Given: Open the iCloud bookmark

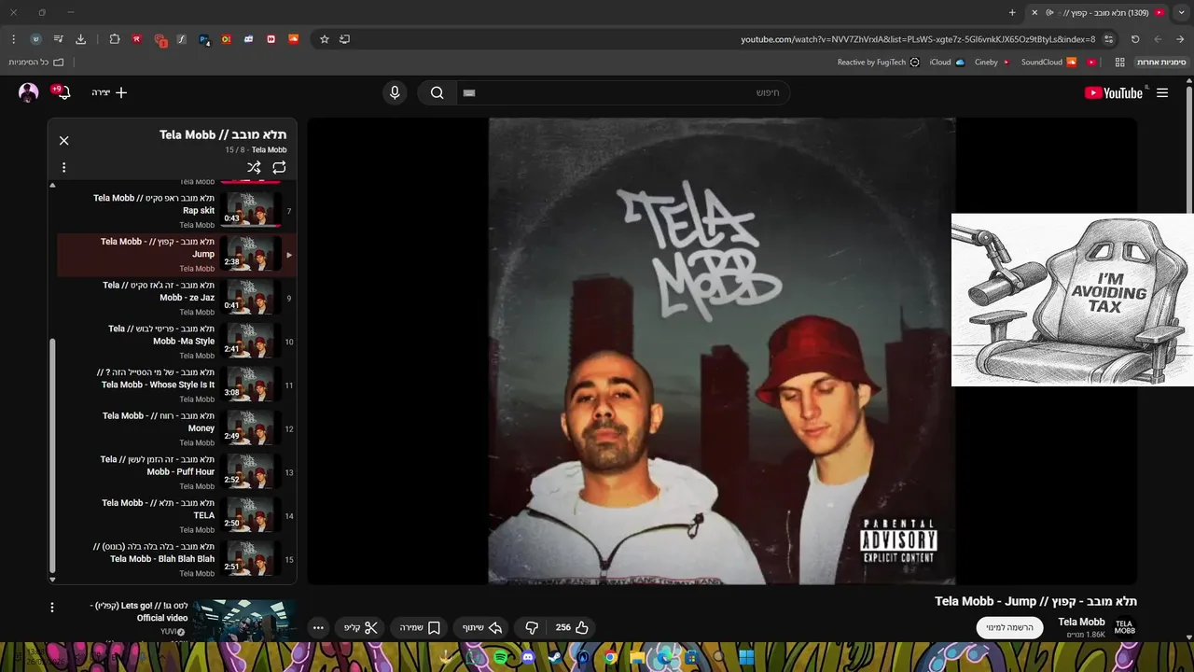Looking at the screenshot, I should coord(947,63).
